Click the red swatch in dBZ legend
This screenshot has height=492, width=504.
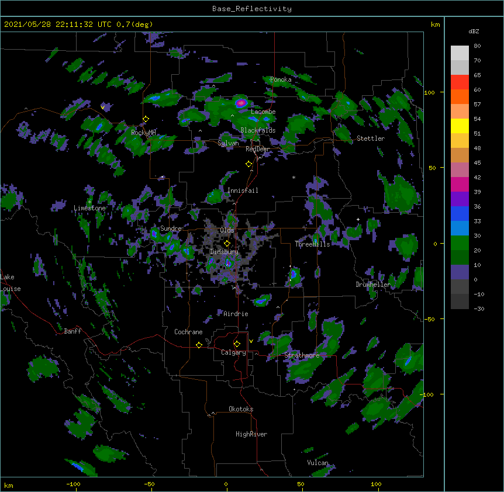click(x=460, y=82)
